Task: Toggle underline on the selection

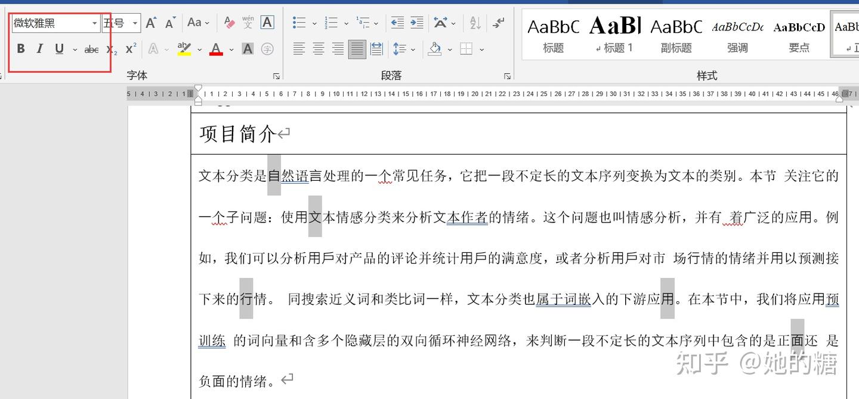Action: pyautogui.click(x=58, y=49)
